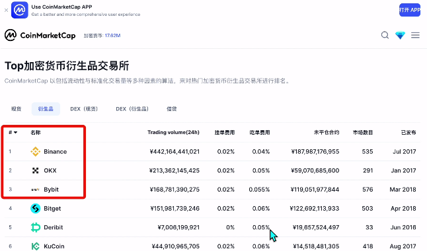
Task: Tap the 打开 APP button
Action: click(410, 10)
